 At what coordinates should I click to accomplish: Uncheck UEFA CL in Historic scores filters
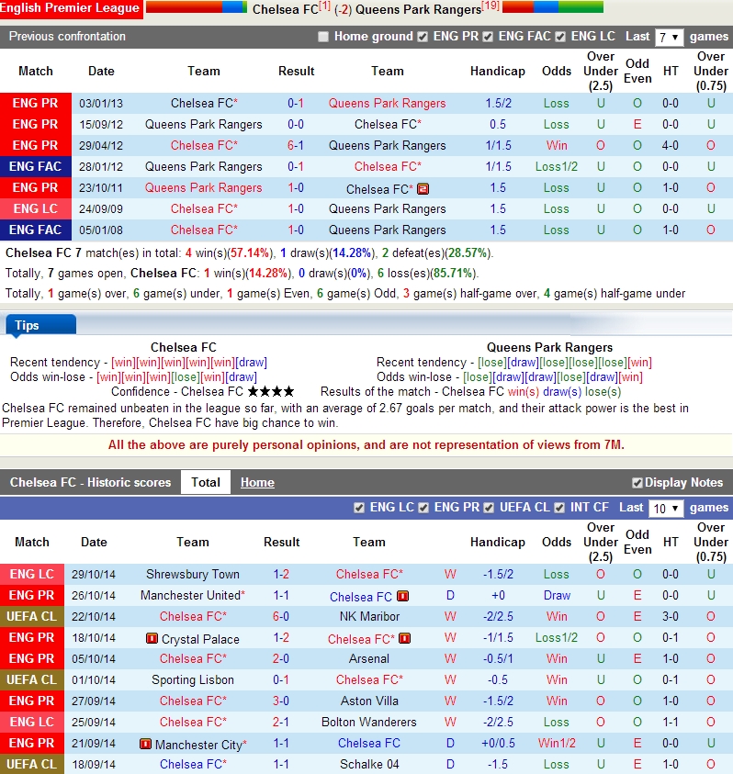489,508
